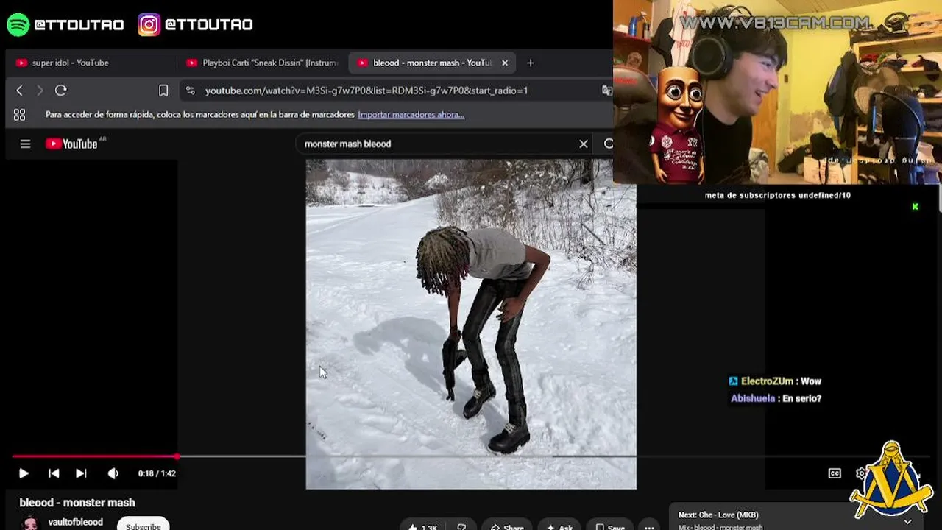Save the video to a playlist
This screenshot has height=530, width=942.
(x=609, y=526)
